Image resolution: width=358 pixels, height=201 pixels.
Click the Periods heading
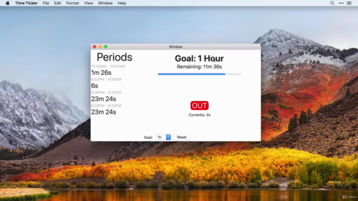click(x=114, y=57)
